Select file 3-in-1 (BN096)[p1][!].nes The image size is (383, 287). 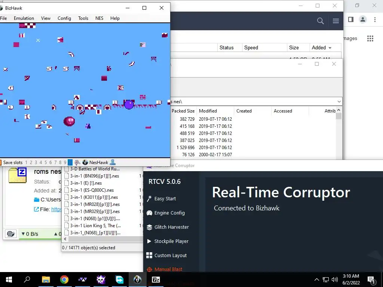95,176
